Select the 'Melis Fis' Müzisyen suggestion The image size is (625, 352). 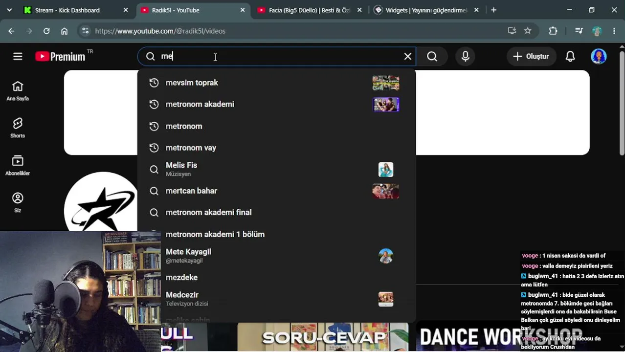(x=277, y=169)
